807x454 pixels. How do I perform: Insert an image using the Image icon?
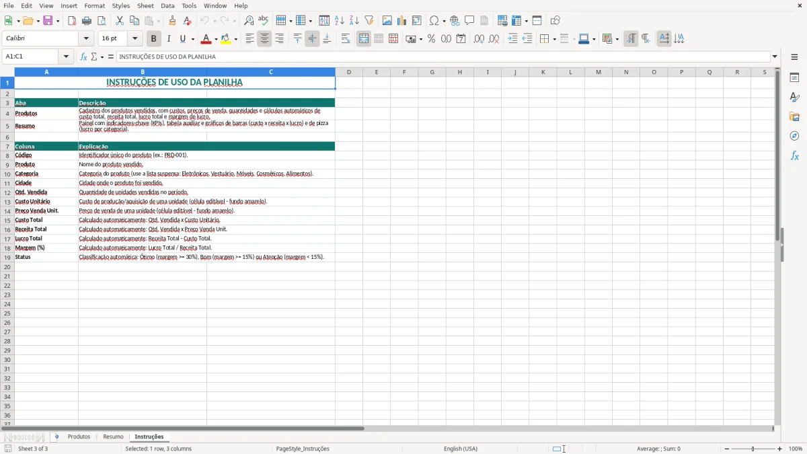pyautogui.click(x=387, y=21)
